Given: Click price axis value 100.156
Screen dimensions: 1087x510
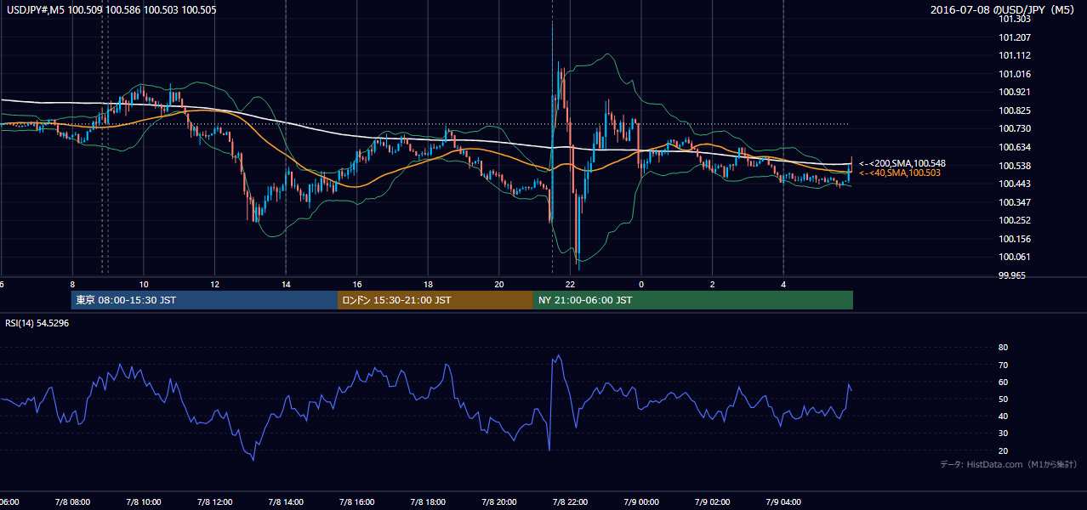Looking at the screenshot, I should click(1015, 239).
